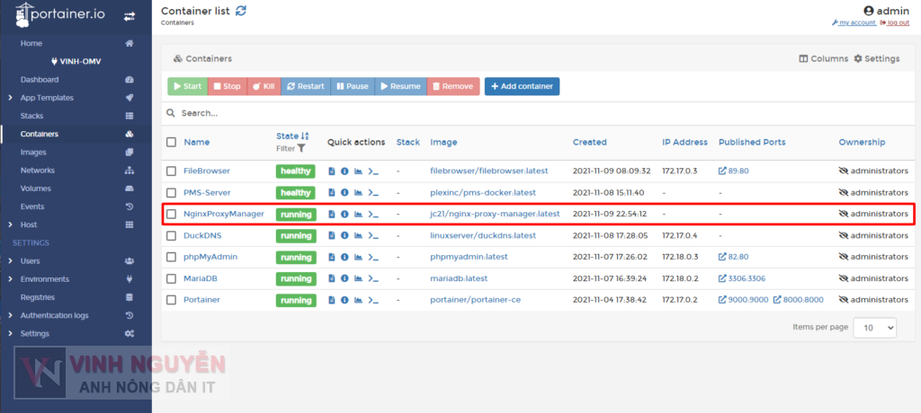Open the table Settings menu

(x=876, y=58)
